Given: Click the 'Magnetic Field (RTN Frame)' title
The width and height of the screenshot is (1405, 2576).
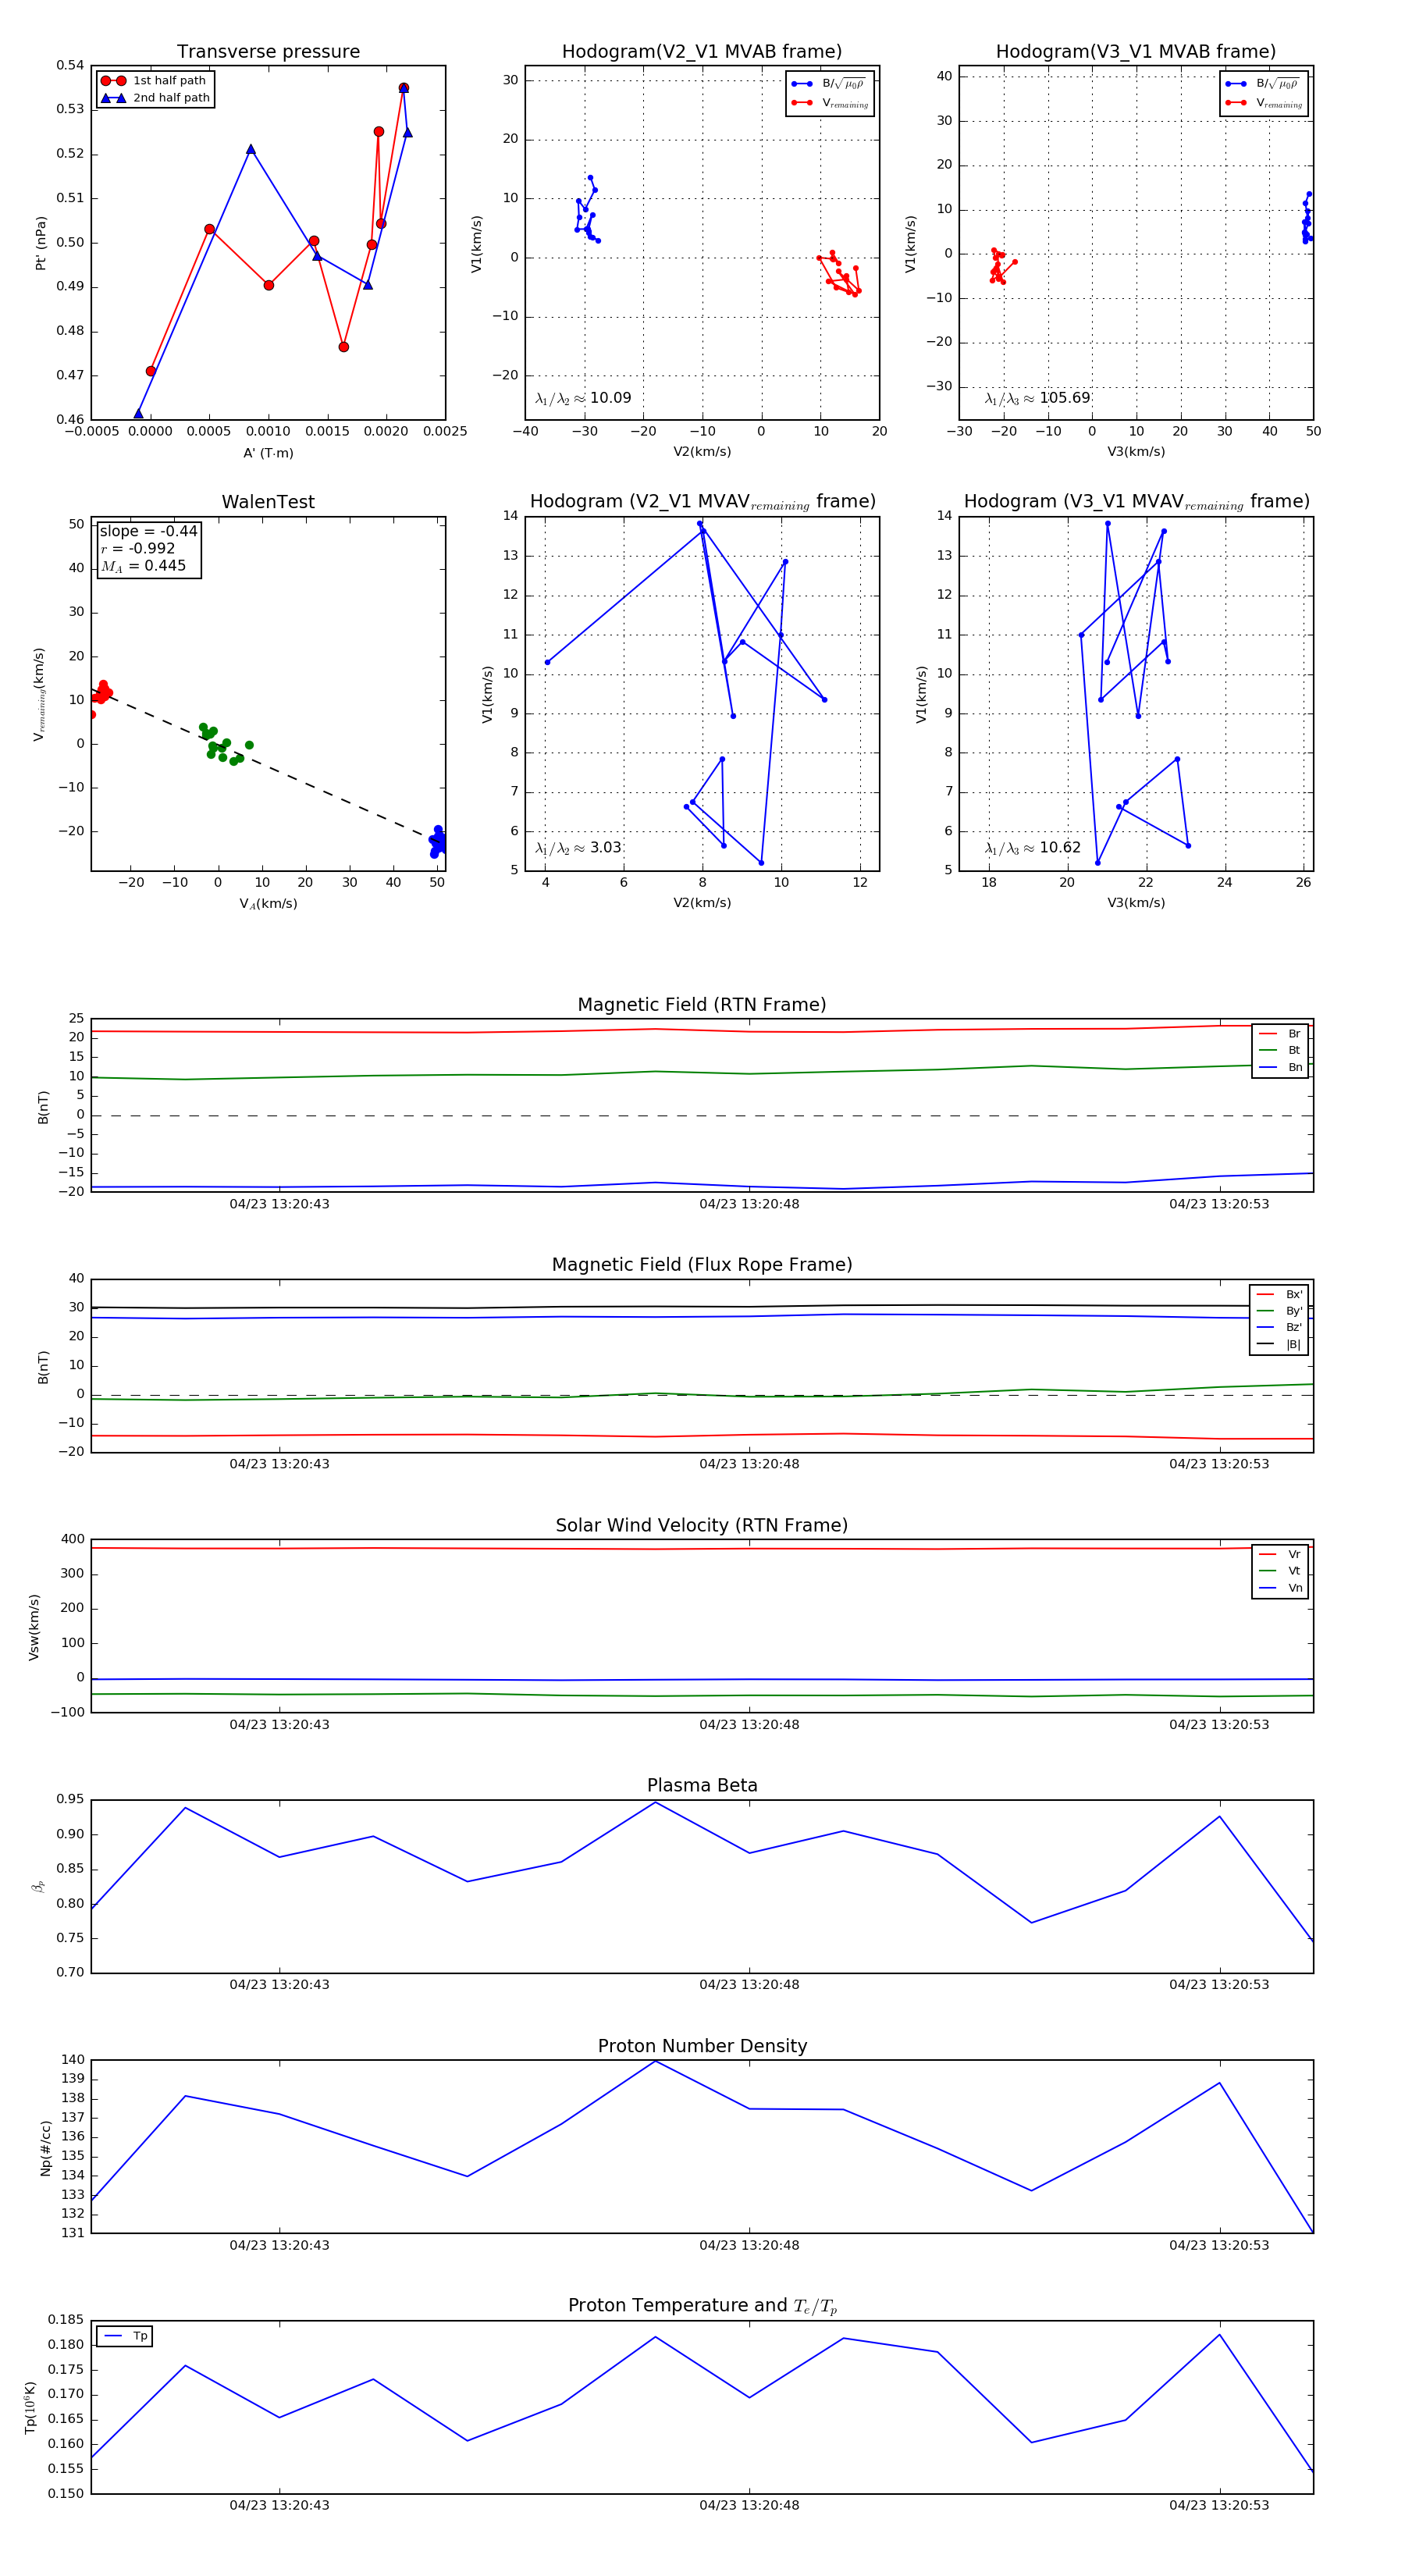Looking at the screenshot, I should pyautogui.click(x=702, y=1005).
